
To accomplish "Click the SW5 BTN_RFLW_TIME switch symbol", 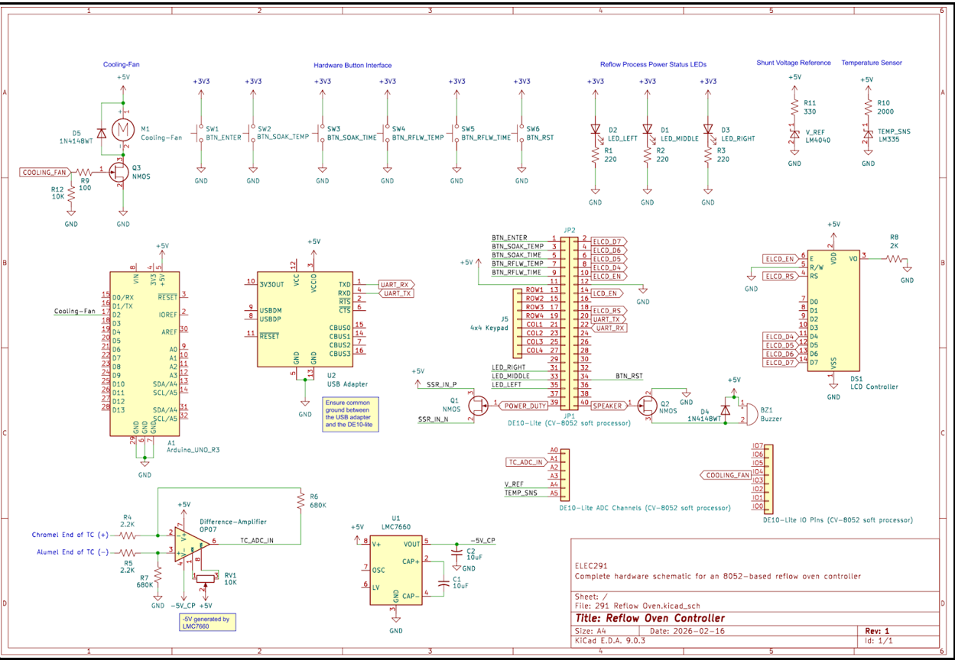I will (455, 133).
